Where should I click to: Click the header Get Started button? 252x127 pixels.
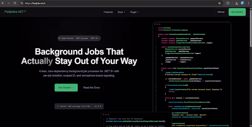(x=237, y=12)
